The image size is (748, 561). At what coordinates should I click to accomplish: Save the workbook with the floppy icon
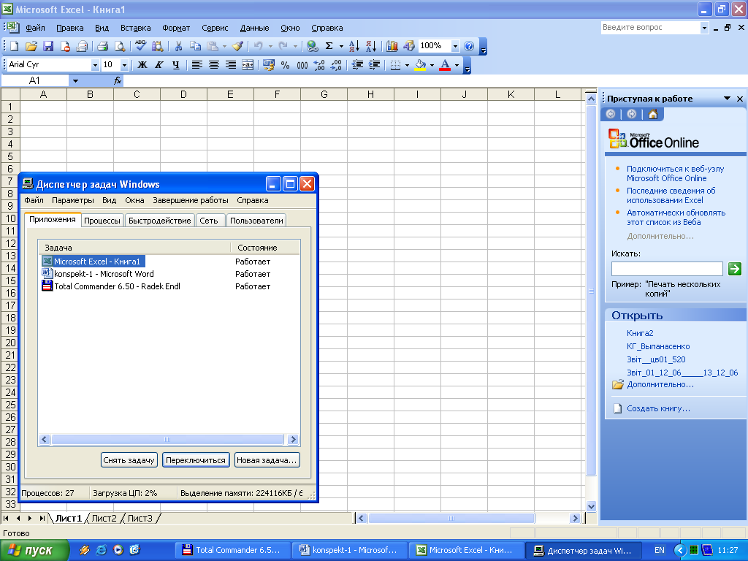[48, 46]
